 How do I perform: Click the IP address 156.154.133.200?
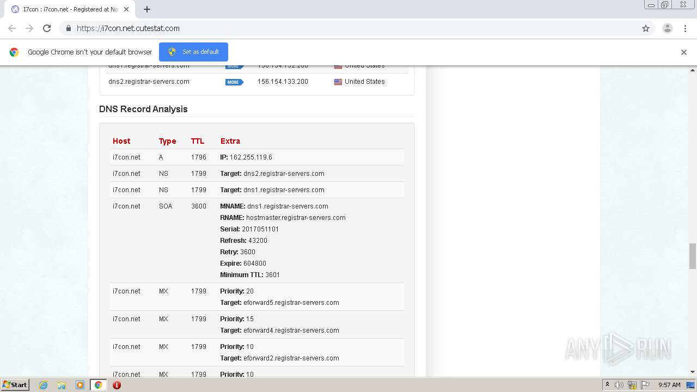pos(283,82)
